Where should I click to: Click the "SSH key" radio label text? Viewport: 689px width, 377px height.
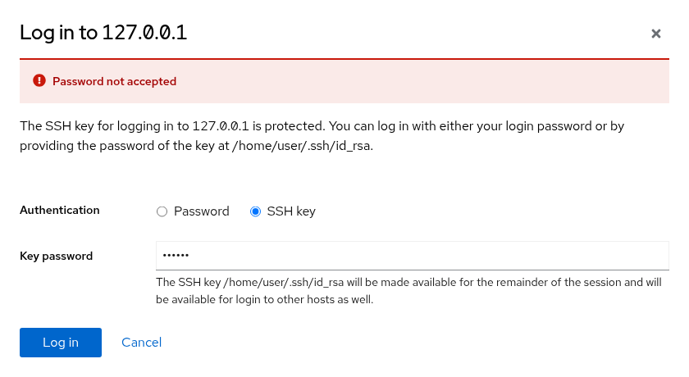[291, 211]
